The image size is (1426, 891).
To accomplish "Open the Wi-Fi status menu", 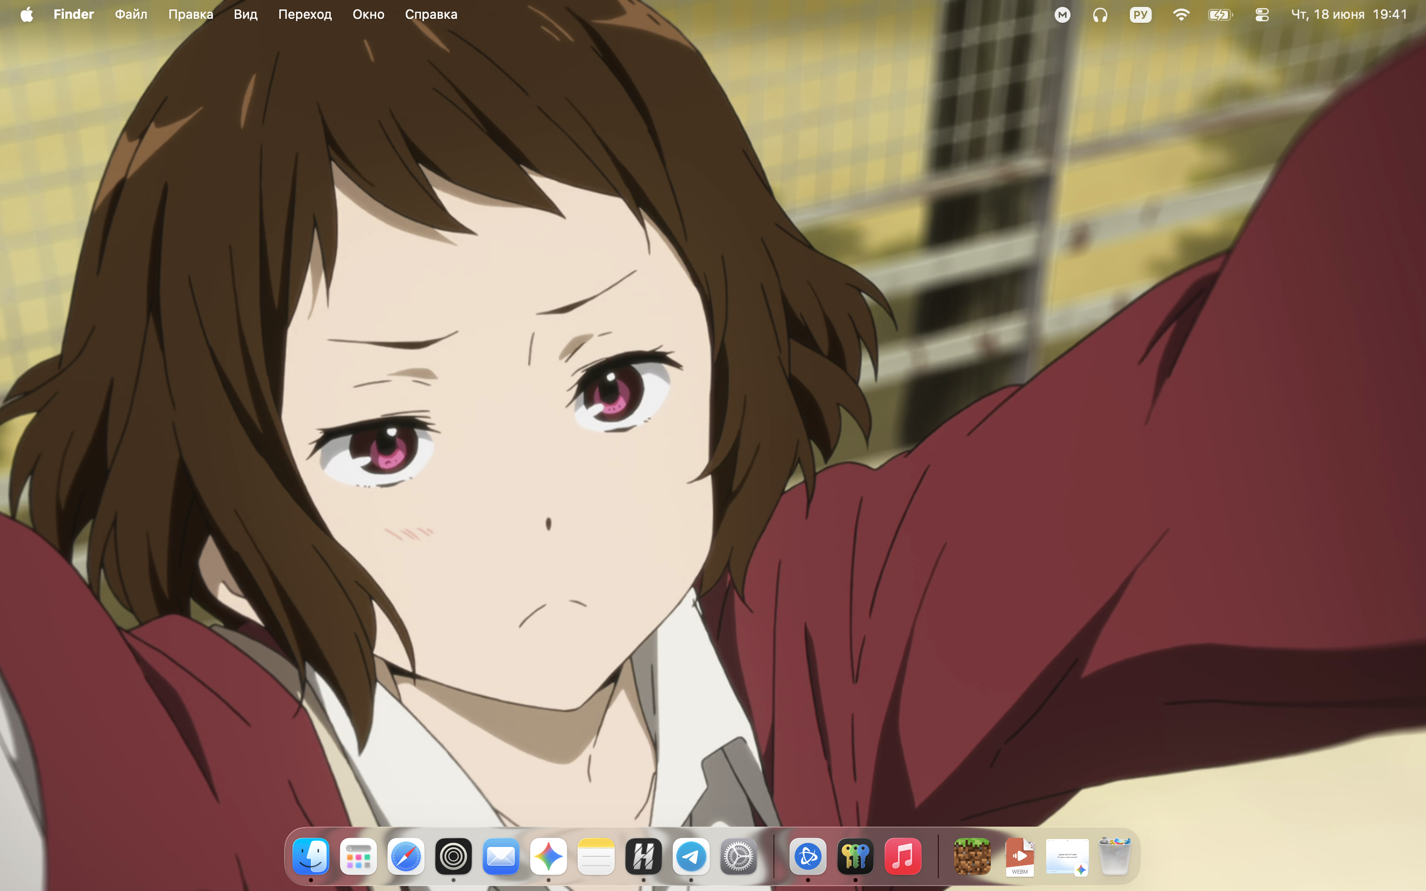I will click(x=1181, y=15).
